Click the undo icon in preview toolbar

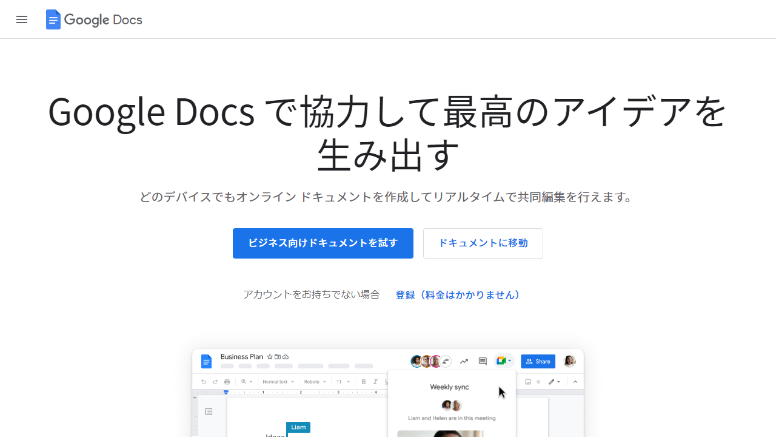pyautogui.click(x=204, y=382)
